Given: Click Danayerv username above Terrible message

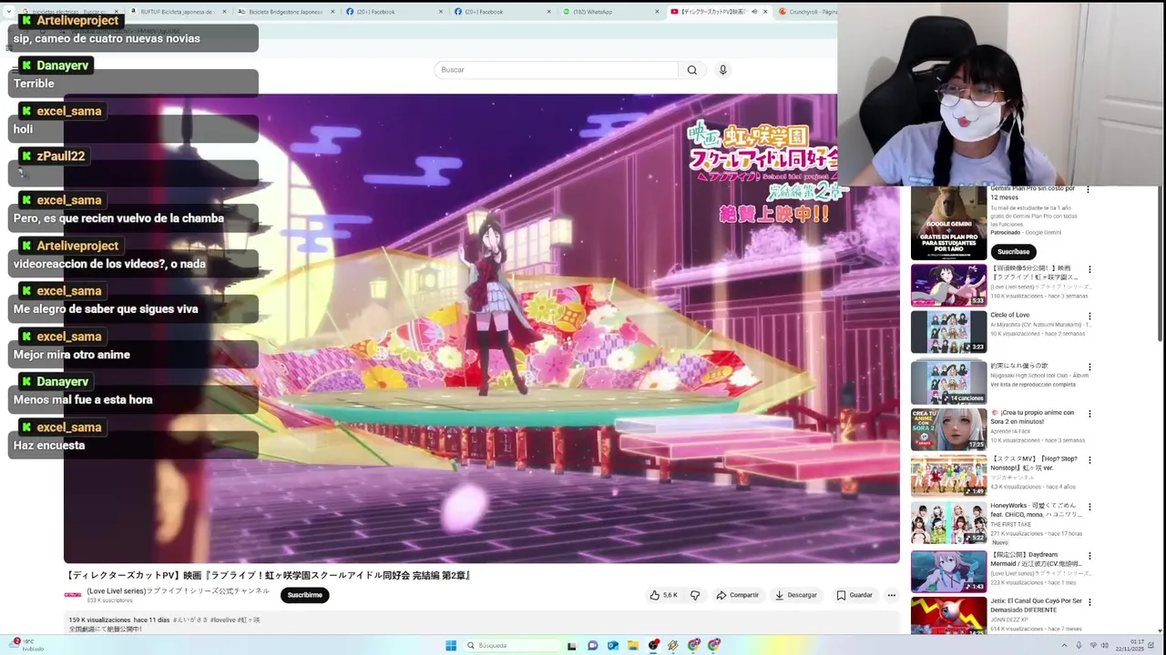Looking at the screenshot, I should click(63, 65).
